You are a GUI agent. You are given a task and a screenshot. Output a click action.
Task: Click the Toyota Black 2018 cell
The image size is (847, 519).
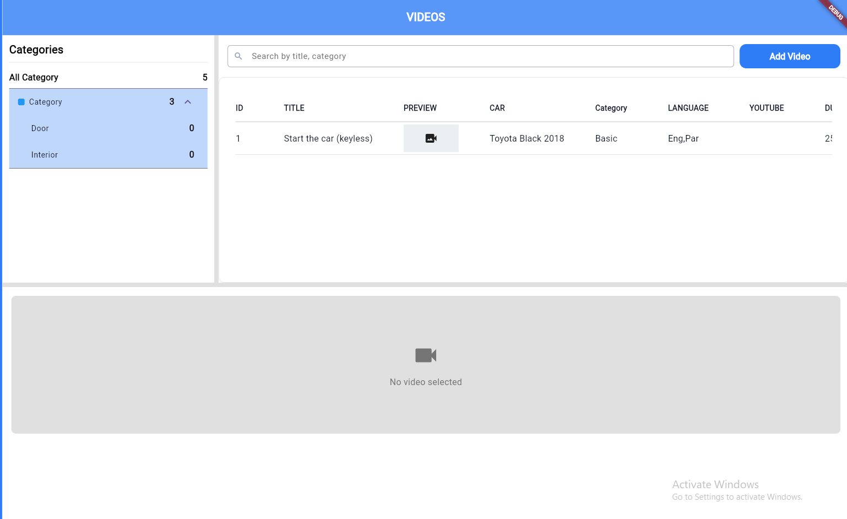[527, 138]
